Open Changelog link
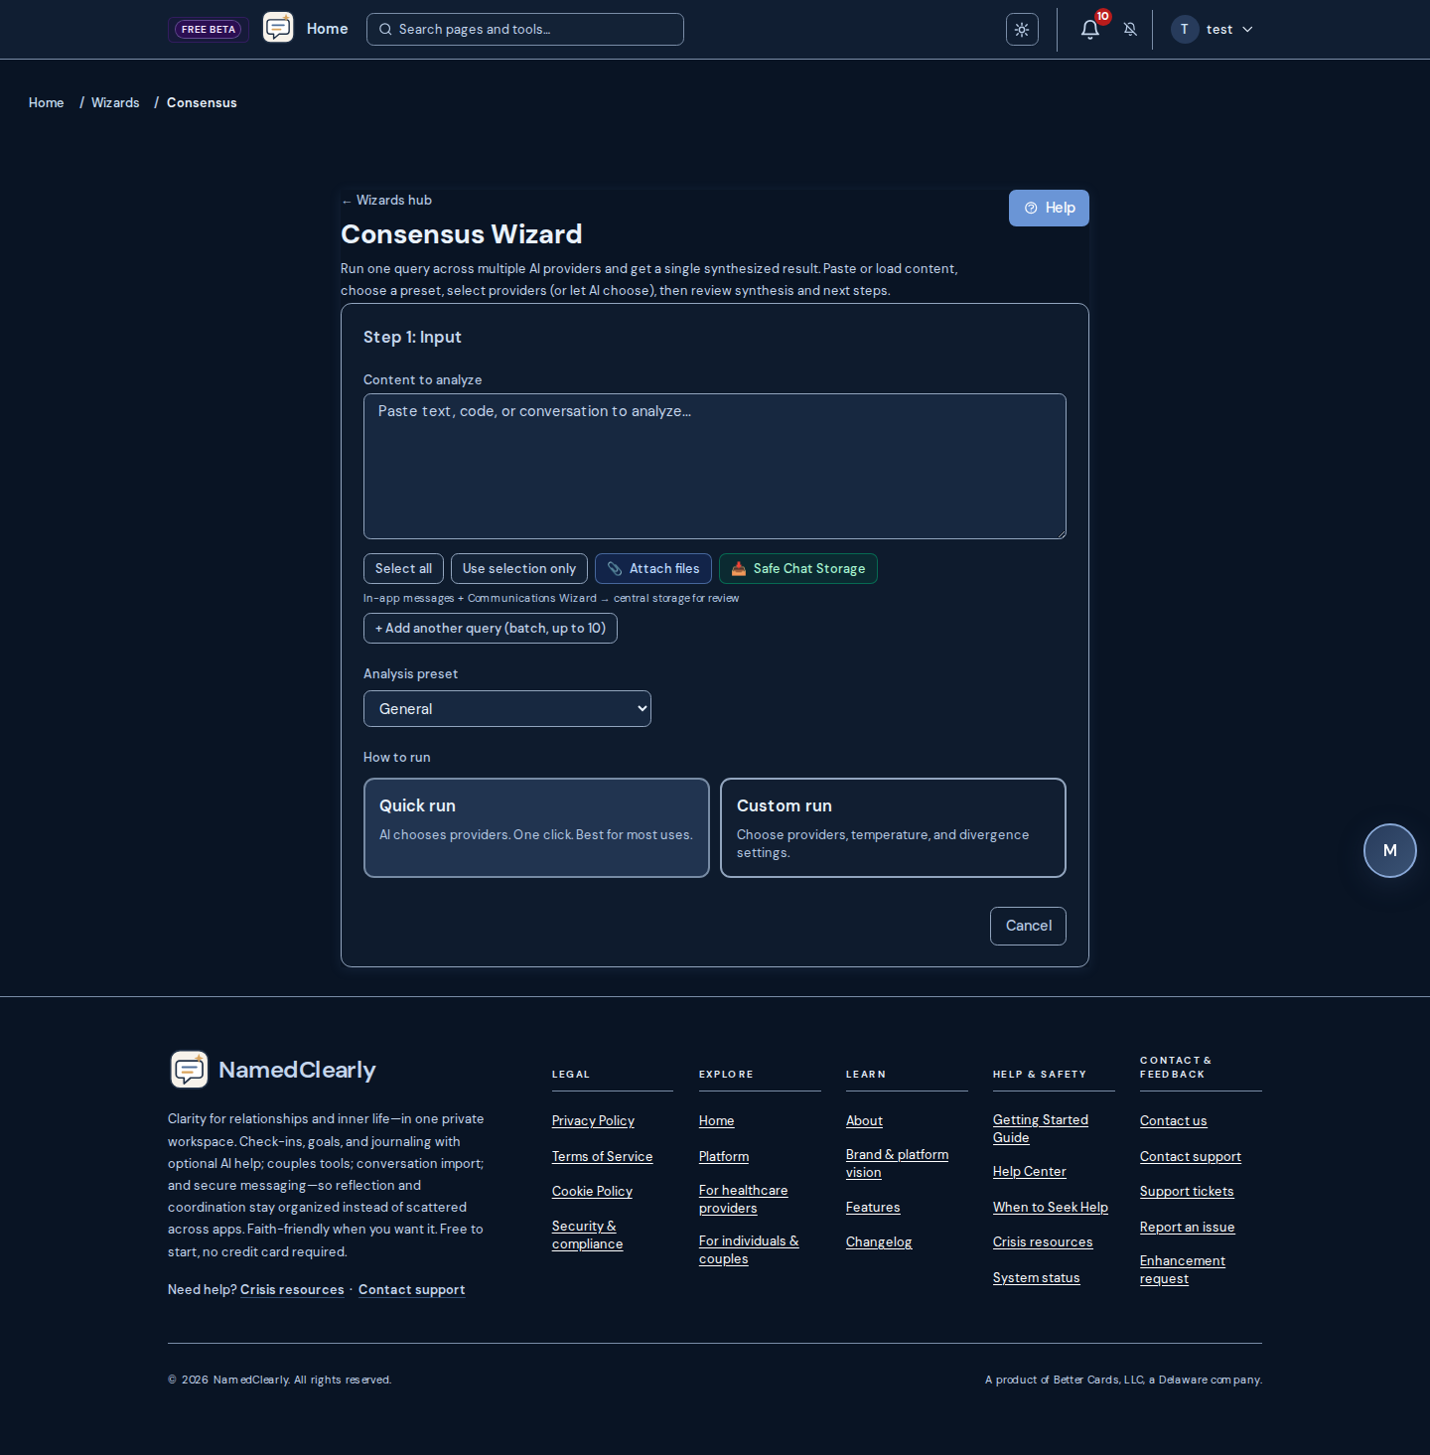 [x=879, y=1241]
